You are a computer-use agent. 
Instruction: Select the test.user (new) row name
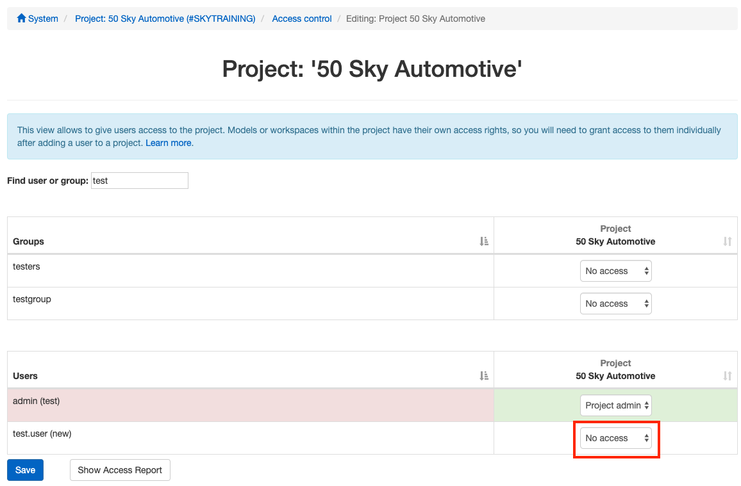[x=42, y=433]
